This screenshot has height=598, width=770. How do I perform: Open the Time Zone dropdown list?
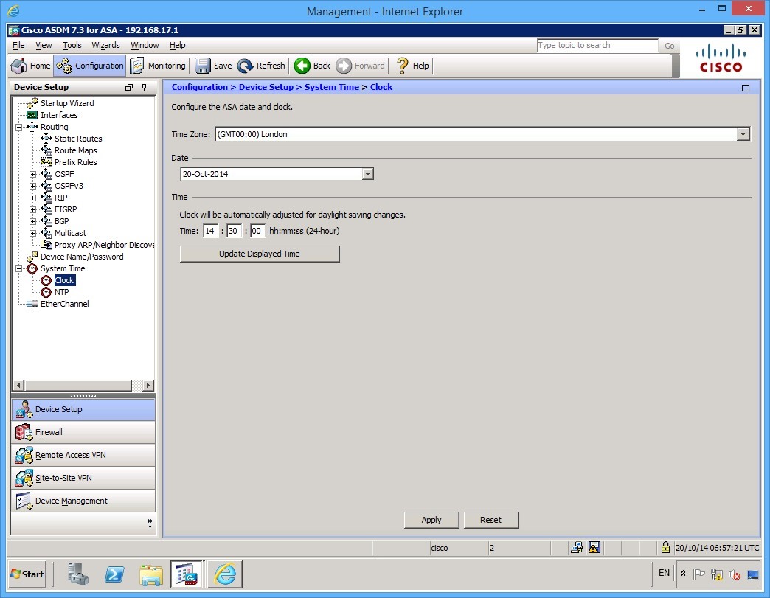click(743, 134)
